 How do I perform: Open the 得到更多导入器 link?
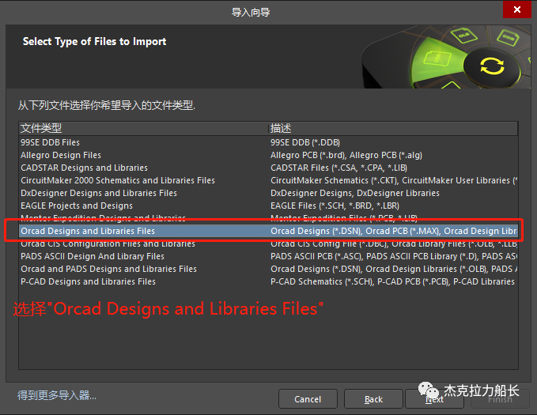(57, 395)
